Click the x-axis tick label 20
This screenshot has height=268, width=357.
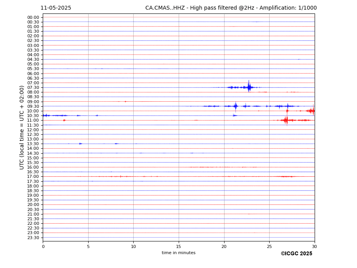[224, 246]
